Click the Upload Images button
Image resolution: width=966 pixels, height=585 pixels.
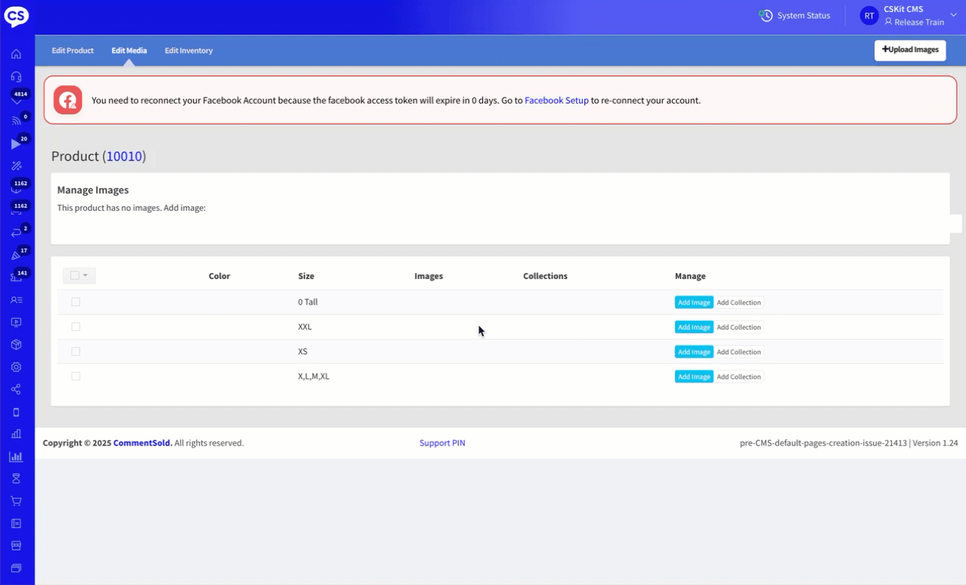click(x=910, y=50)
